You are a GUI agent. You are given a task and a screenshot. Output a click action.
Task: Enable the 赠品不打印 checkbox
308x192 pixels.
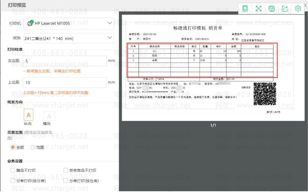coord(13,170)
